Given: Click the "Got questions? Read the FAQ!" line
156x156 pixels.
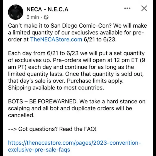Looking at the screenshot, I should click(57, 129).
